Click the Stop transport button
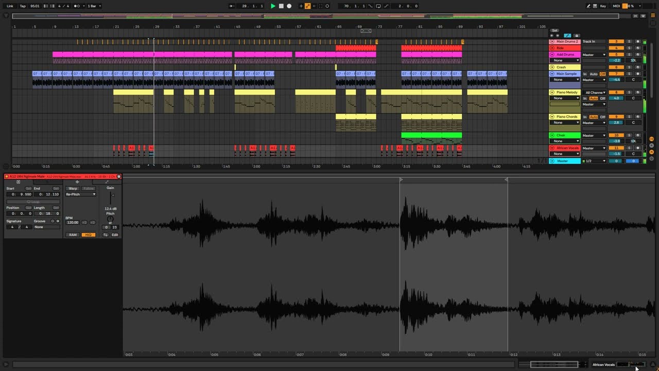The image size is (659, 371). 281,6
